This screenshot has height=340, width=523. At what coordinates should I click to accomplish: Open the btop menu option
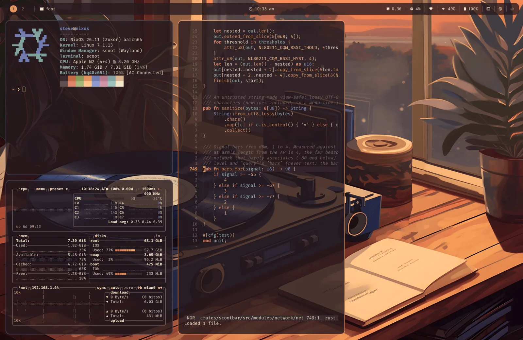point(41,189)
